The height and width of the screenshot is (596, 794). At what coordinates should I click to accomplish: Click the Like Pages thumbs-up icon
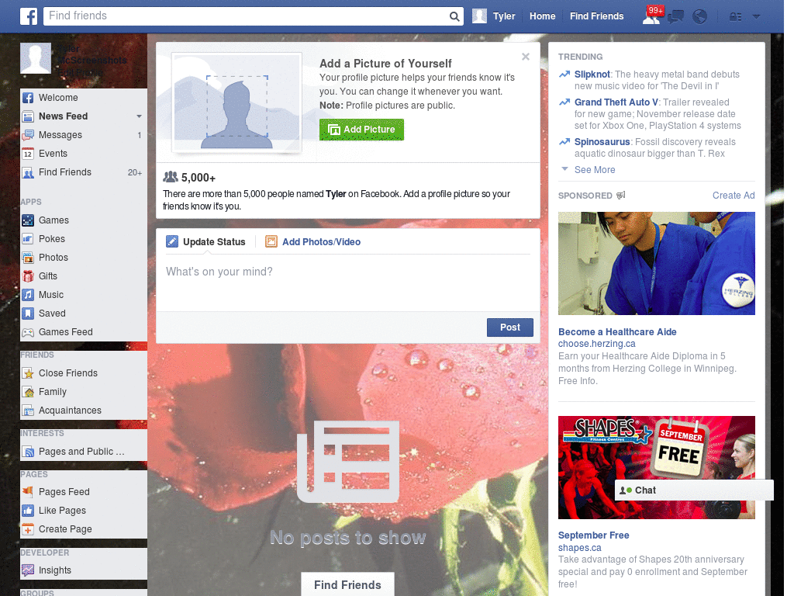coord(28,511)
